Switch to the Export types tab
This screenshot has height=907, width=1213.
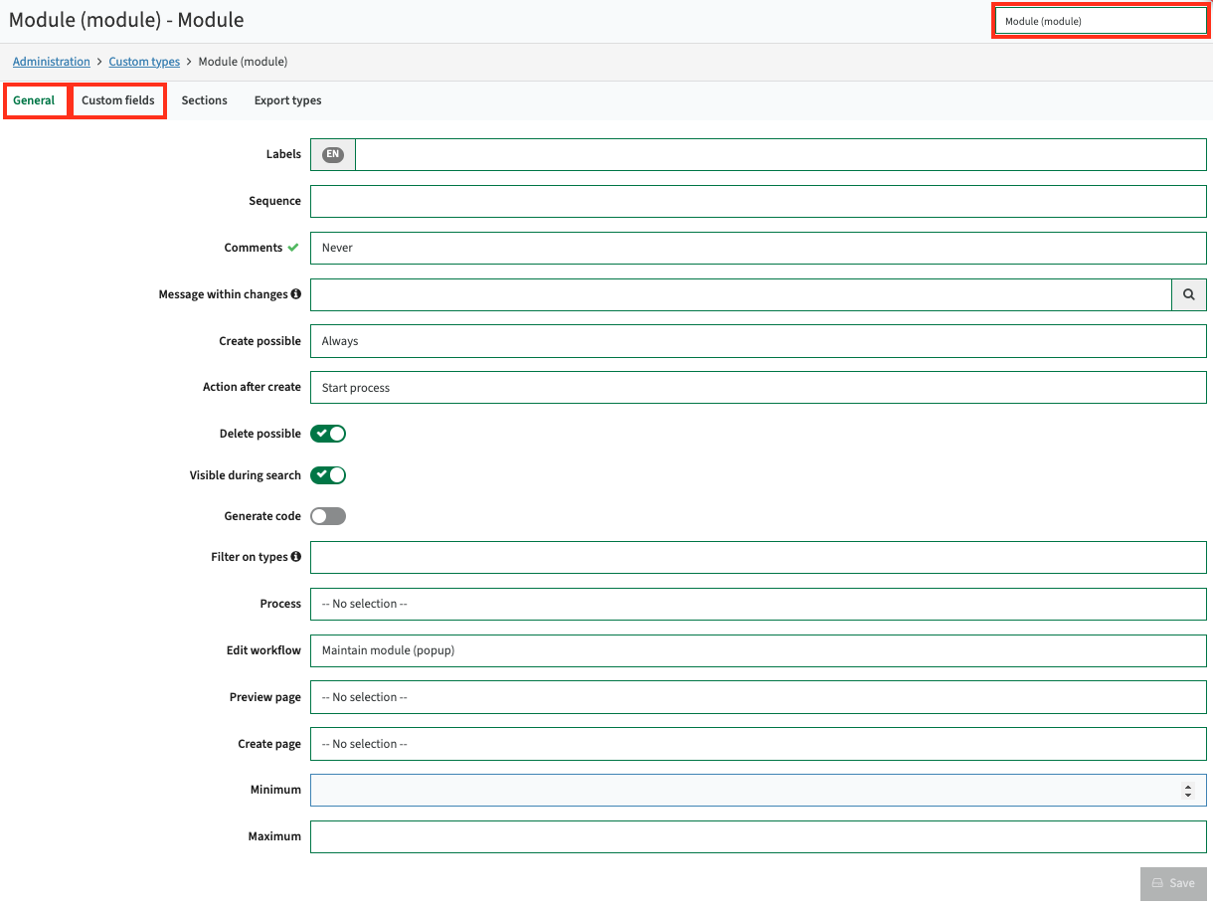coord(288,100)
